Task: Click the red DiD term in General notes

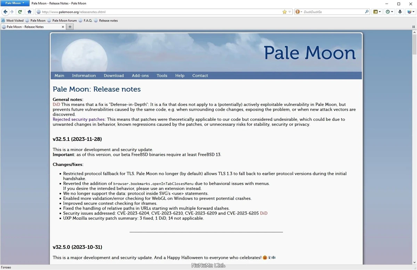Action: [56, 104]
